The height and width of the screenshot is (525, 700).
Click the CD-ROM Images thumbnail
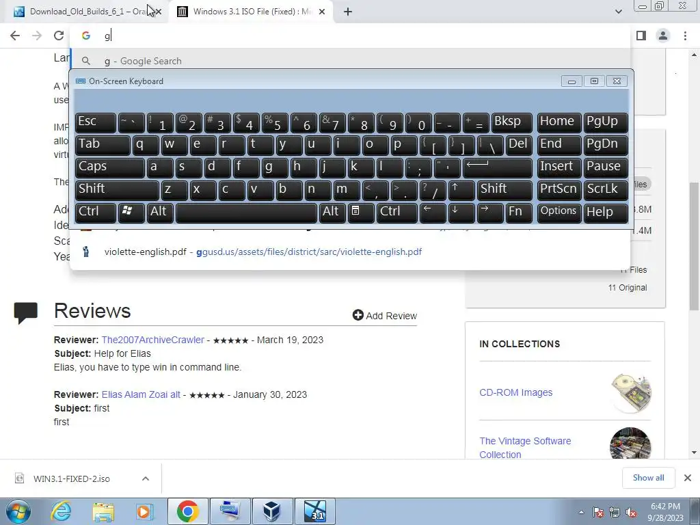[x=630, y=392]
